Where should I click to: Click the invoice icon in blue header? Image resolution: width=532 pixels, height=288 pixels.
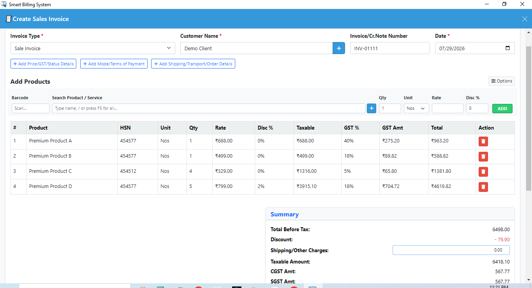(x=8, y=19)
